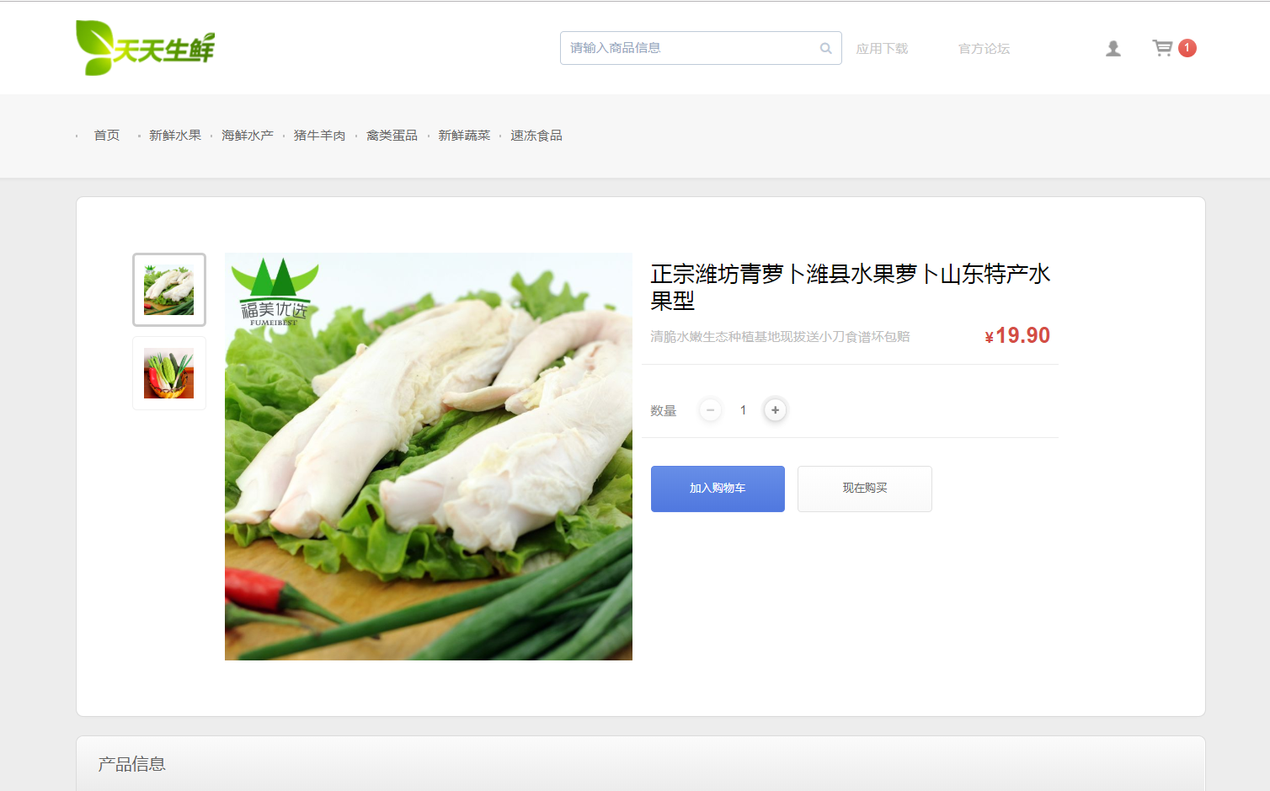Click the red cart count badge
The width and height of the screenshot is (1270, 791).
point(1187,48)
